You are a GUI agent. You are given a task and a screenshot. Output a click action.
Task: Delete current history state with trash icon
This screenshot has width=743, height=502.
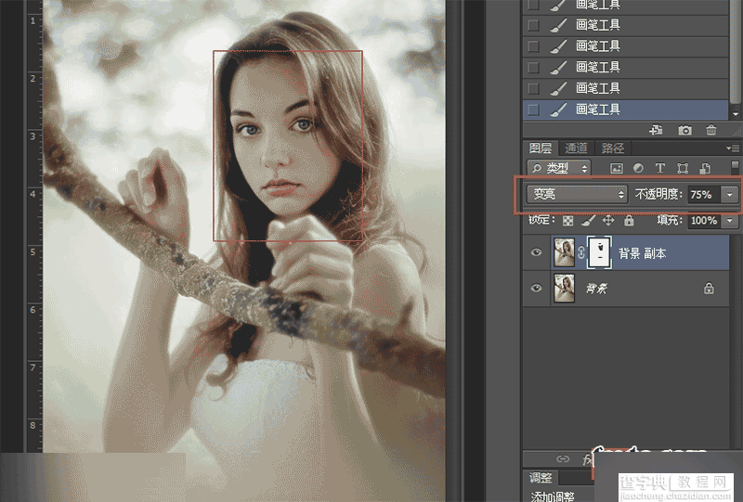click(x=710, y=130)
